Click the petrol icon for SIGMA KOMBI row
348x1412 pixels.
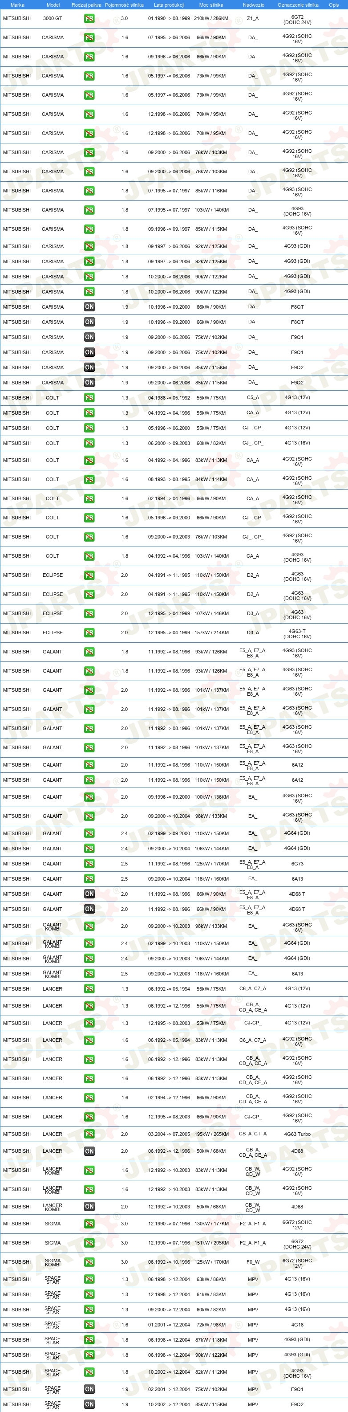(89, 1262)
